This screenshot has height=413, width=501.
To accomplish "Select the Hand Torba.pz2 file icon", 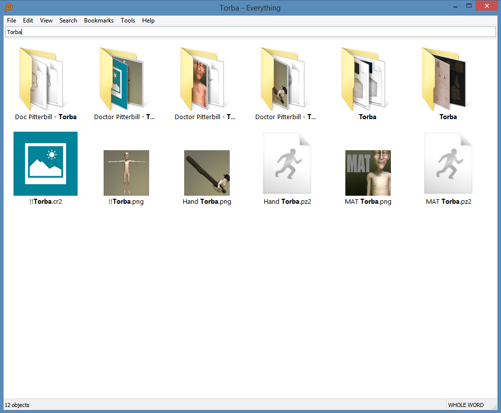I will coord(287,164).
